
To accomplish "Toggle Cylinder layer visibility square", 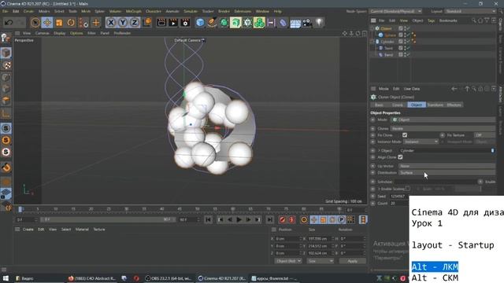I will click(401, 42).
